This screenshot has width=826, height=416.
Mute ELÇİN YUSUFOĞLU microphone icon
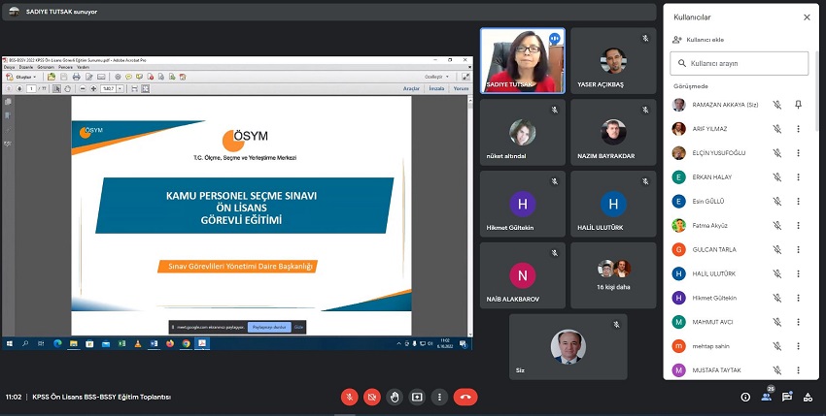[776, 152]
